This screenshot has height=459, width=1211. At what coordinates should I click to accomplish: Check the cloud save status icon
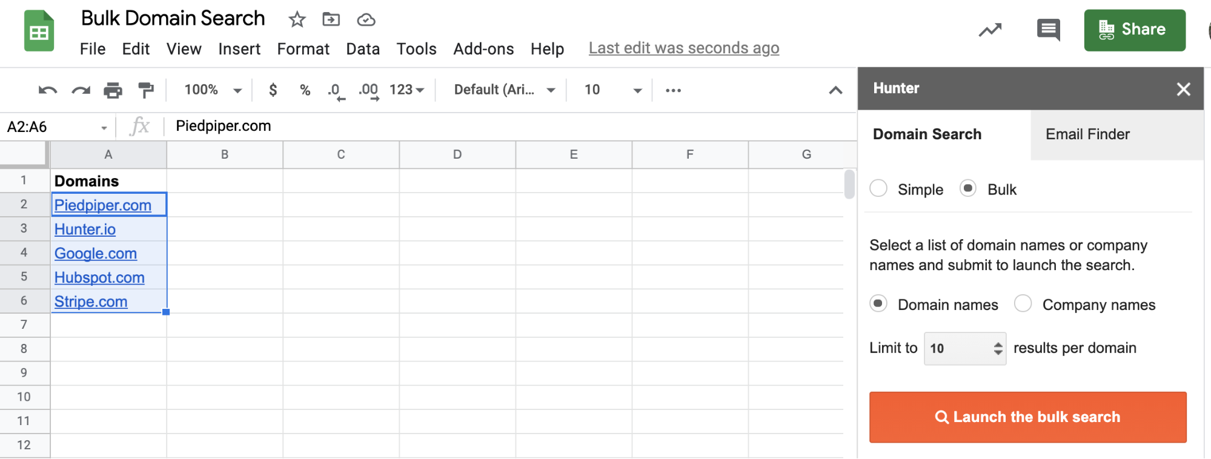[366, 20]
